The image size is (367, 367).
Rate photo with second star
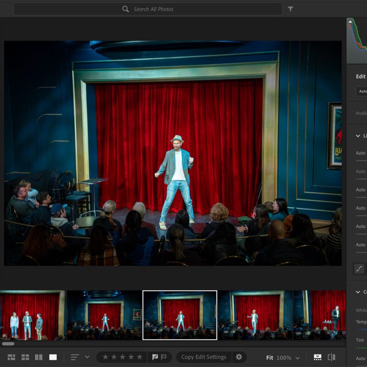[x=114, y=357]
